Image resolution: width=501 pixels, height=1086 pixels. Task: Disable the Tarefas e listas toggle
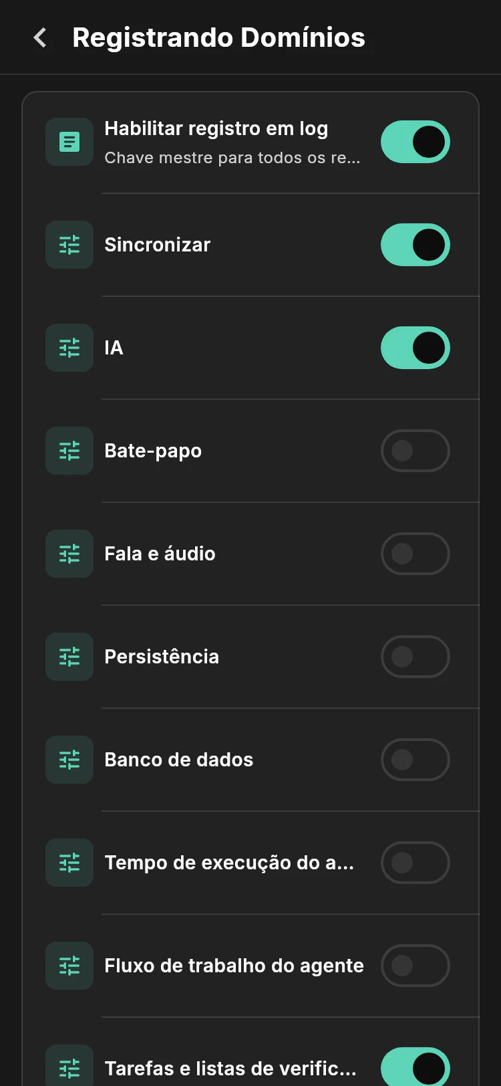coord(415,1067)
